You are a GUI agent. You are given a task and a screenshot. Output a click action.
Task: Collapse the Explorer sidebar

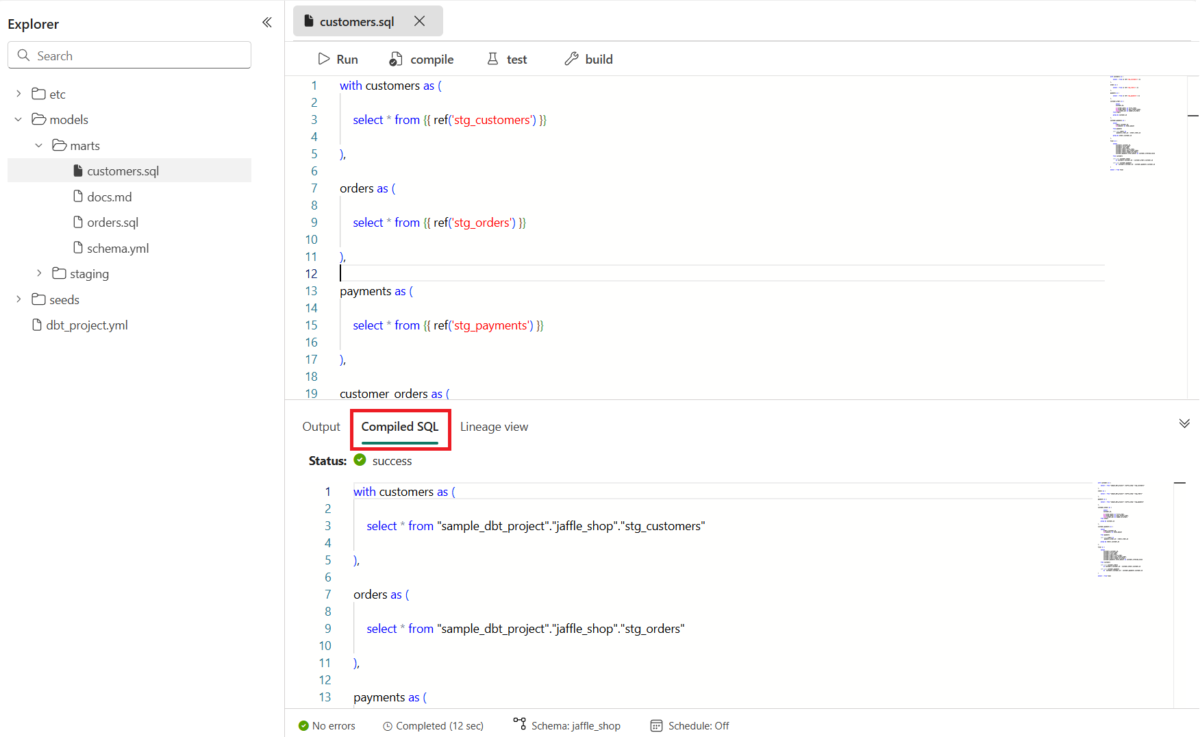pyautogui.click(x=267, y=22)
